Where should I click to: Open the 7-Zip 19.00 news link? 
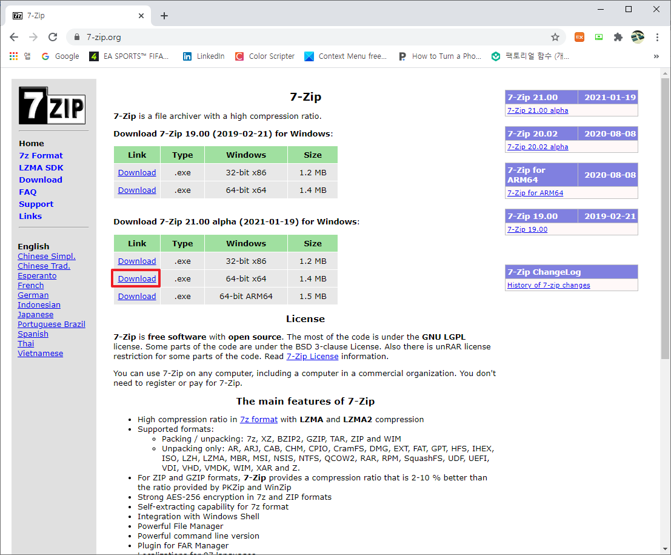[x=527, y=229]
